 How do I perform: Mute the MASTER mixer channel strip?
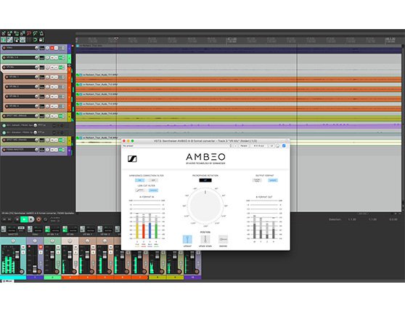[x=23, y=247]
